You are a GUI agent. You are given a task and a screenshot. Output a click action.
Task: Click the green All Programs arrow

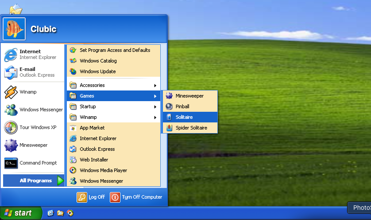pos(60,181)
